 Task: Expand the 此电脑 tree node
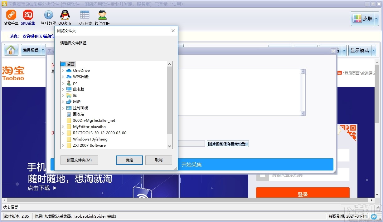63,89
